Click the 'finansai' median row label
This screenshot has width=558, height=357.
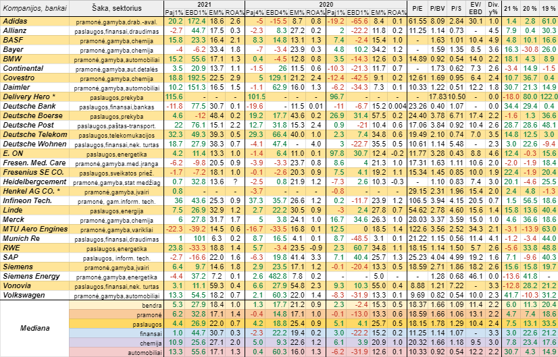[x=117, y=333]
